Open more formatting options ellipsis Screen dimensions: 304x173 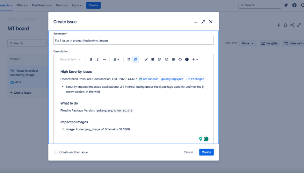pos(104,59)
